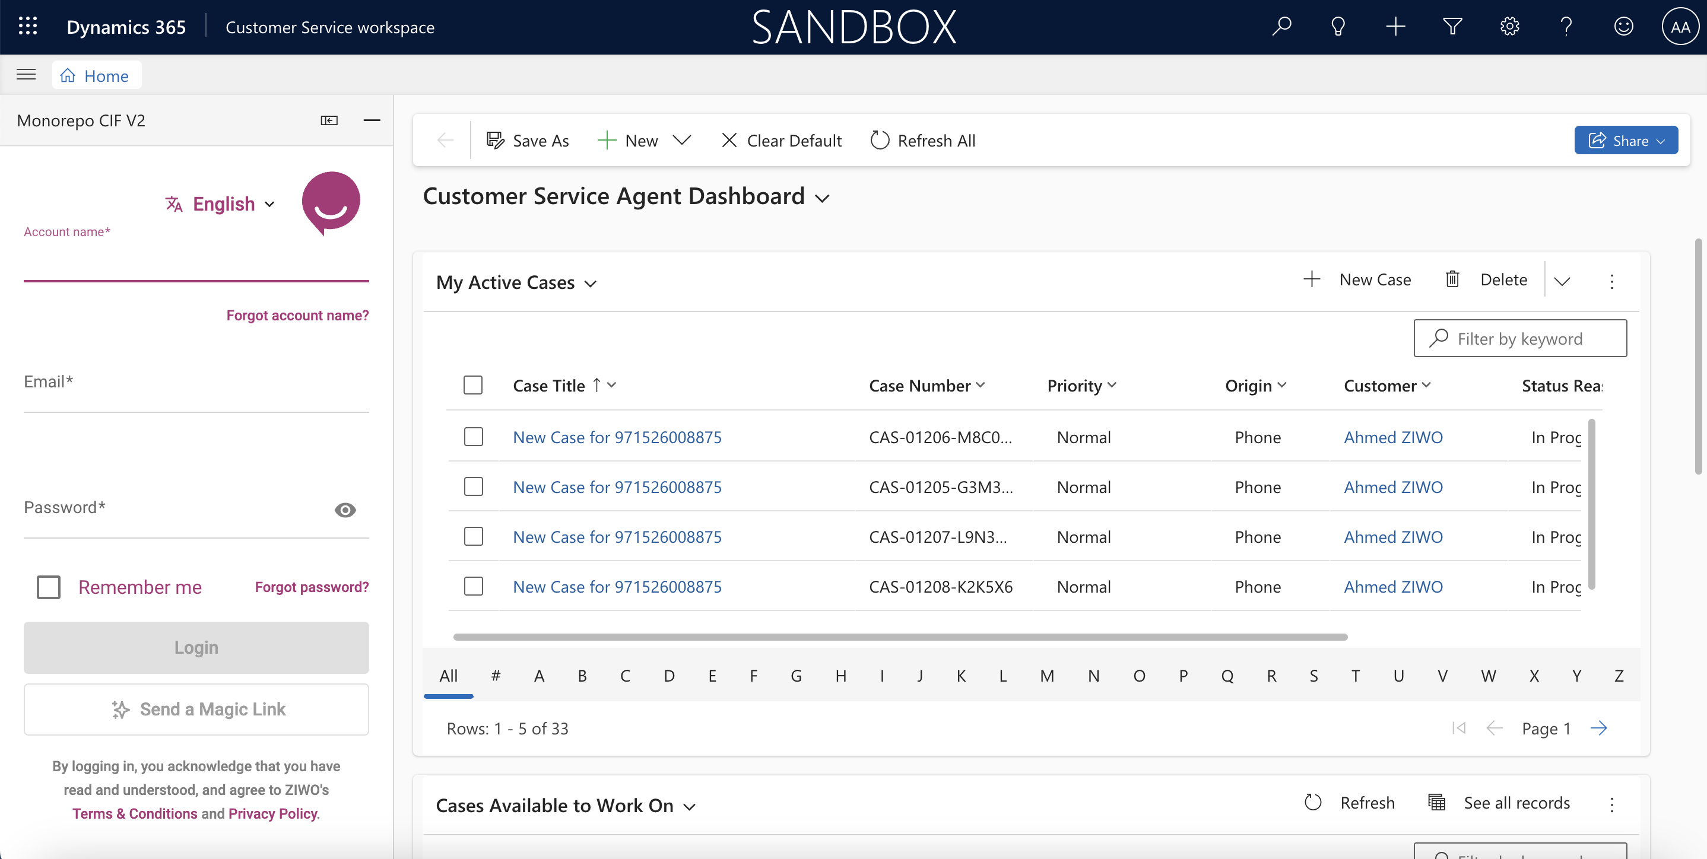This screenshot has width=1707, height=859.
Task: Click the help question mark icon
Action: [x=1566, y=27]
